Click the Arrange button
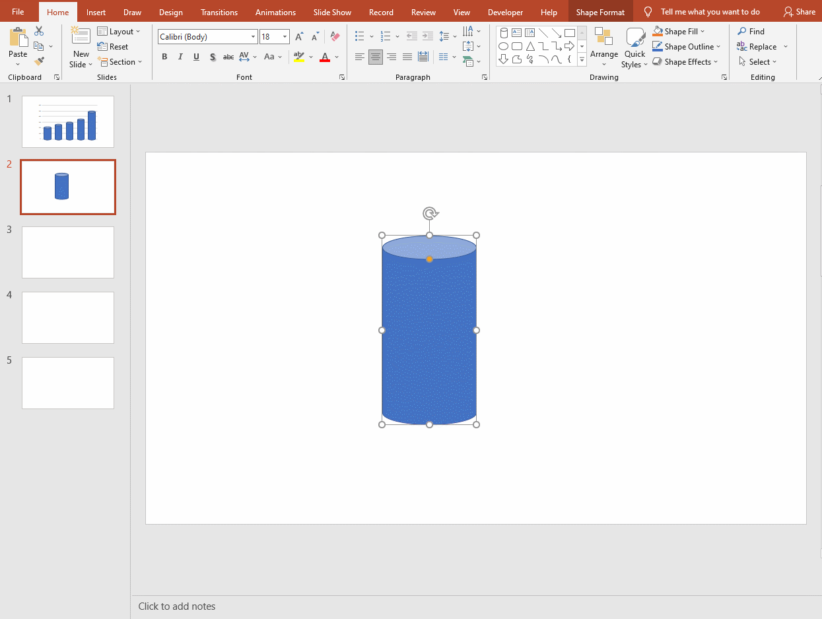 click(x=604, y=47)
